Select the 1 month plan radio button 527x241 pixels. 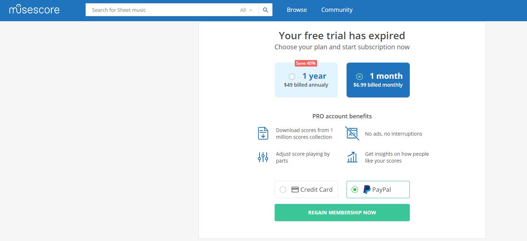pos(359,77)
